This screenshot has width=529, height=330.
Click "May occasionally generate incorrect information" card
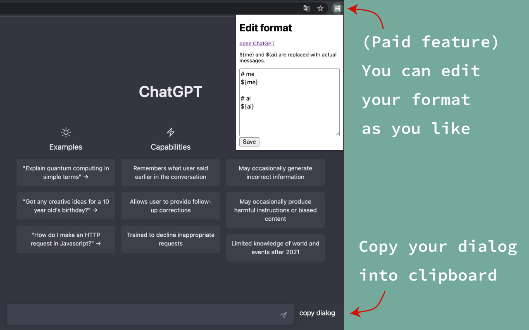click(275, 172)
